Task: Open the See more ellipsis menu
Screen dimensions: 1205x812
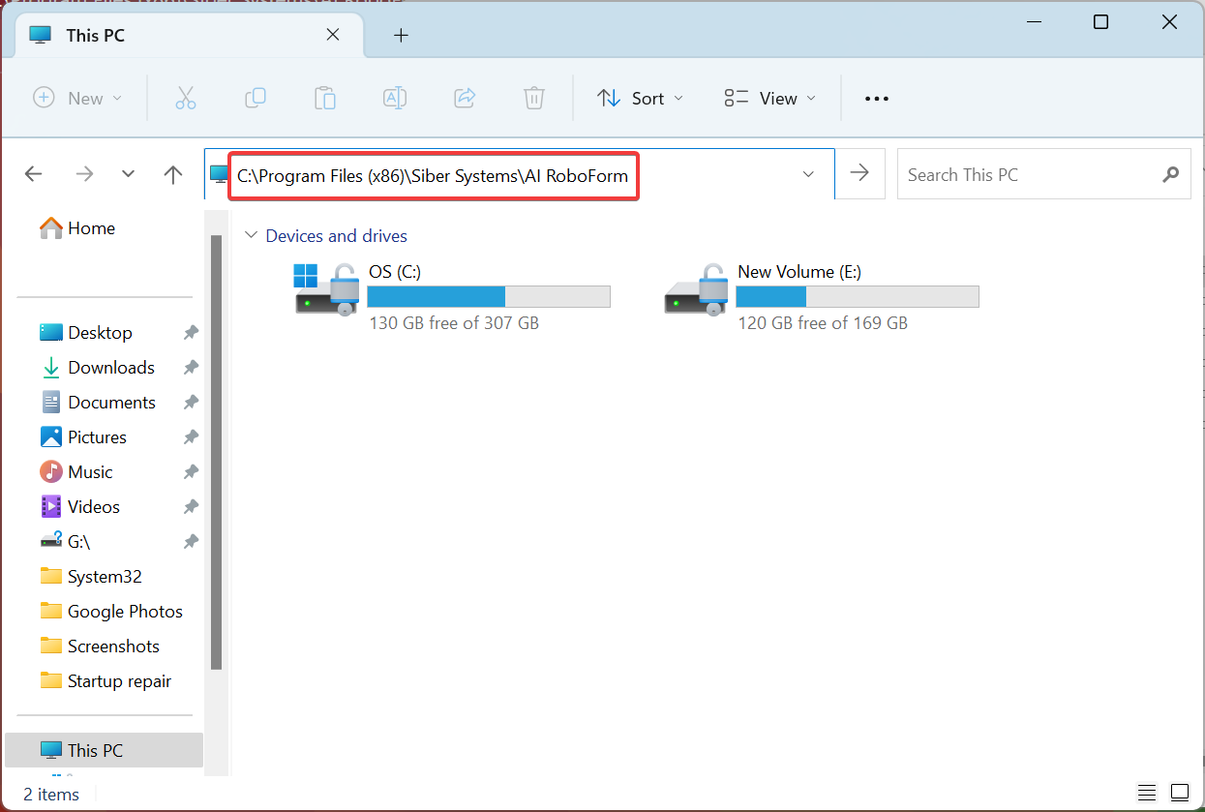Action: [876, 99]
